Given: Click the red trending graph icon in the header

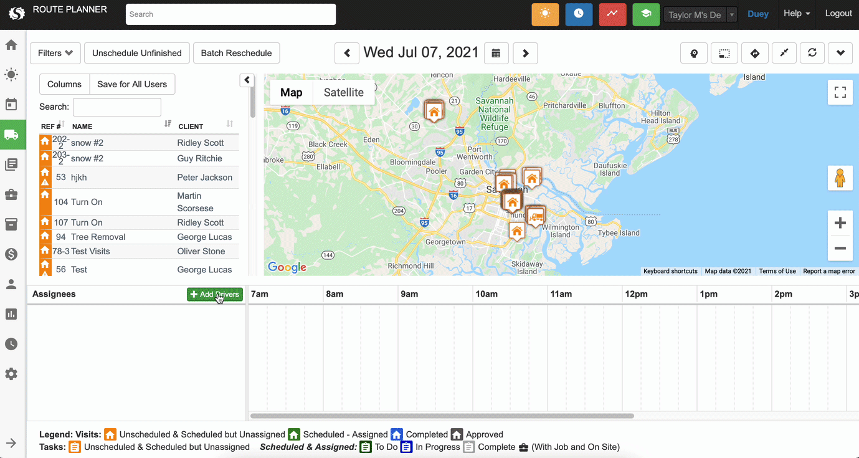Looking at the screenshot, I should (612, 14).
